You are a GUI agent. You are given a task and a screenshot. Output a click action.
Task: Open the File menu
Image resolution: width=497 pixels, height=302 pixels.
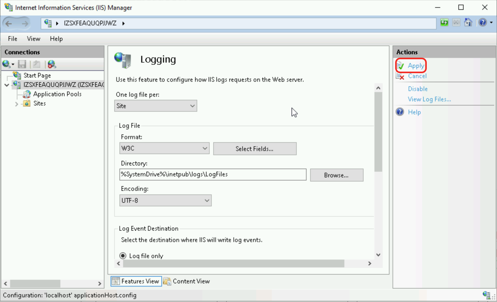[12, 39]
